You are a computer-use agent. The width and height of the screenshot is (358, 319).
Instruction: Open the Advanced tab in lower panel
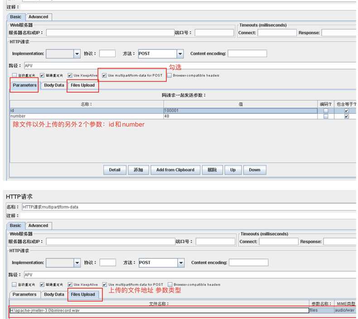[38, 226]
